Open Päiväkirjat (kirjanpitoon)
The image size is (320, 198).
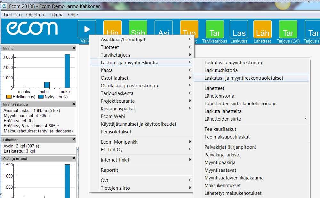(252, 147)
